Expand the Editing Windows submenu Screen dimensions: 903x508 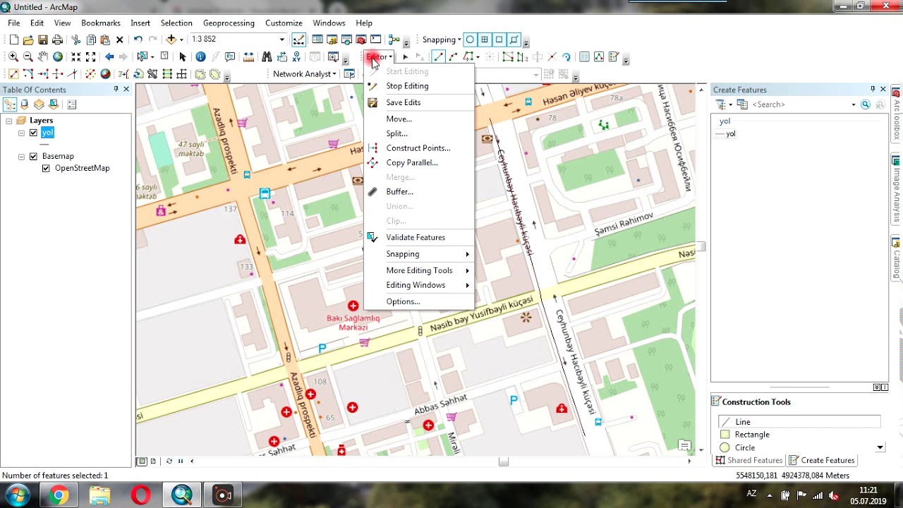click(x=419, y=285)
